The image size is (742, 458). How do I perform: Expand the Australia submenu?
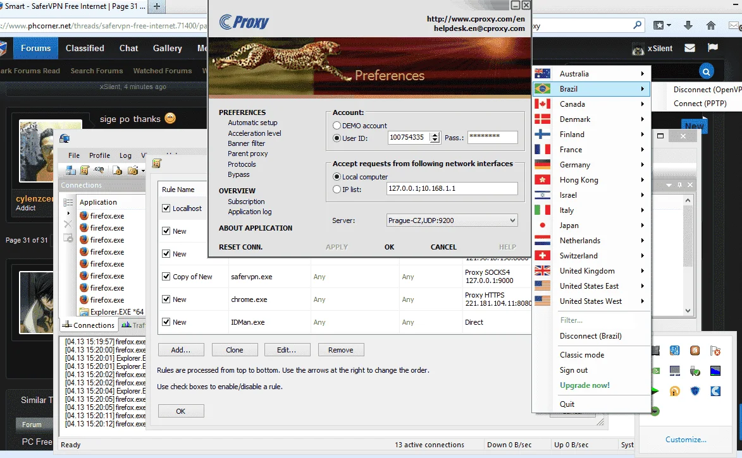pyautogui.click(x=591, y=74)
